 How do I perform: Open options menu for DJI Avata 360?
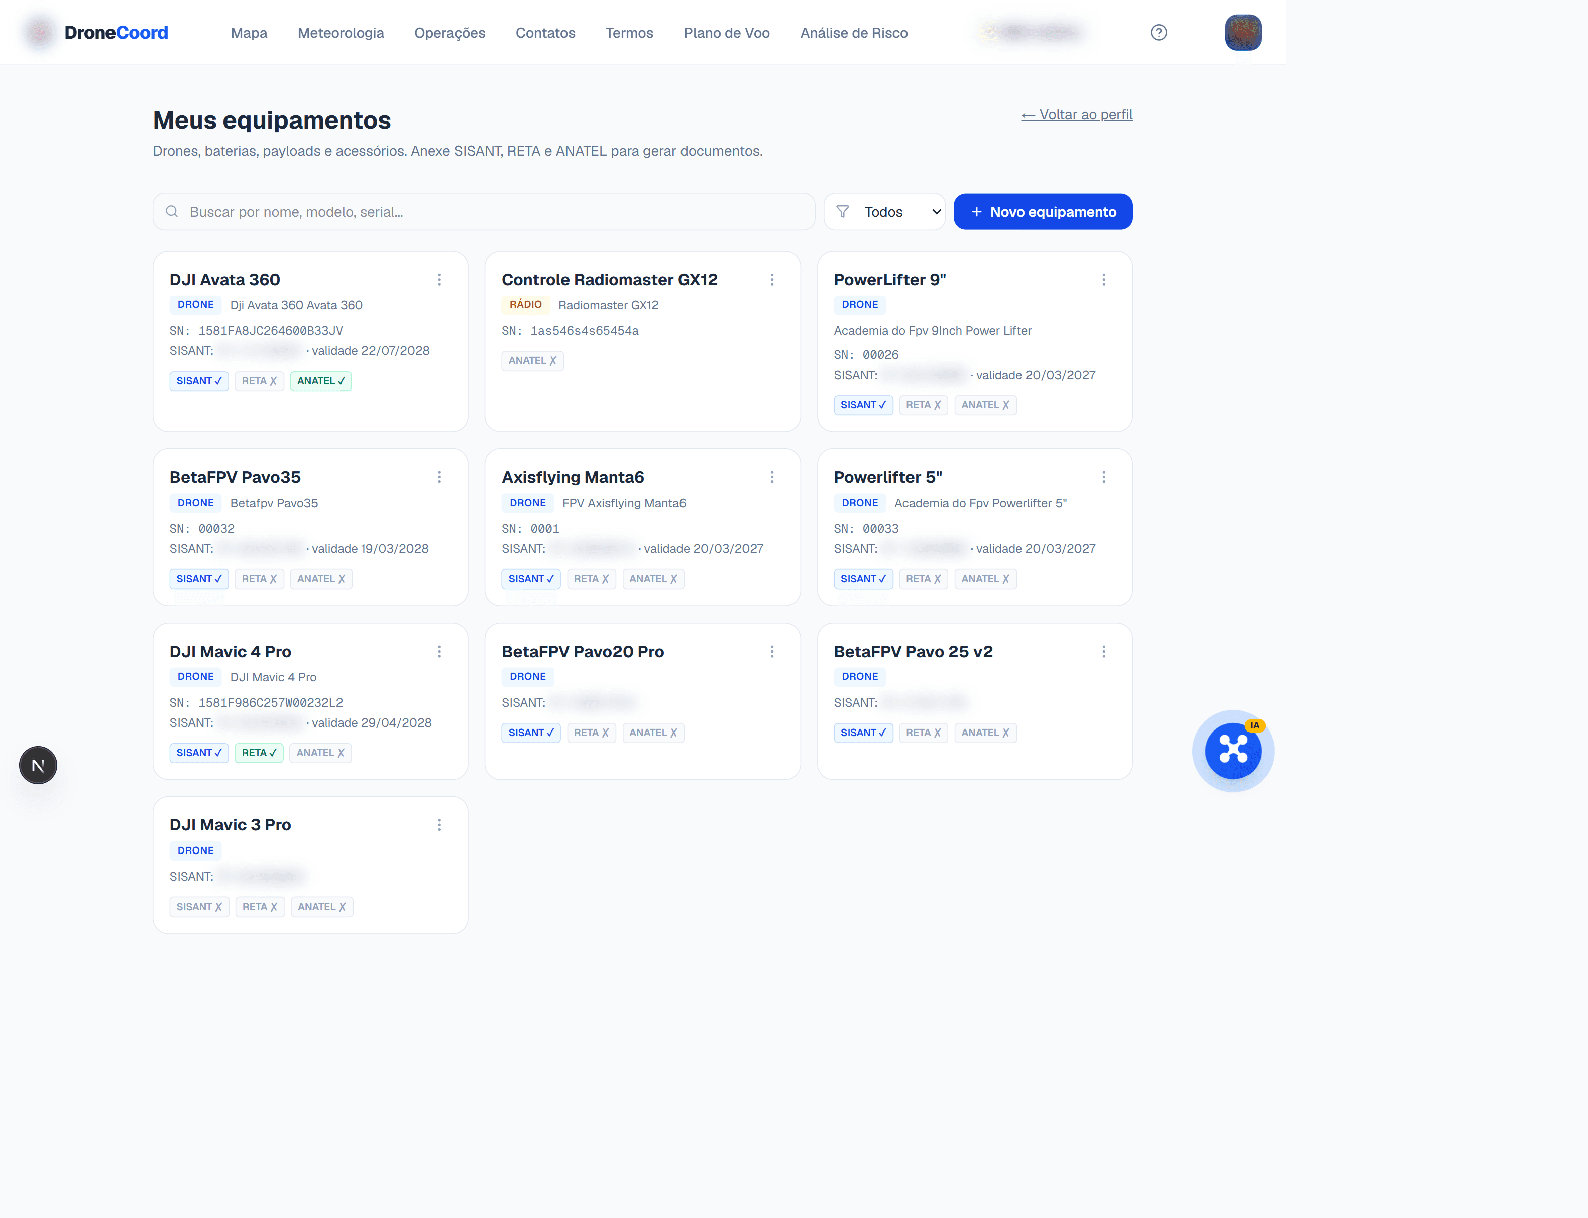[439, 280]
